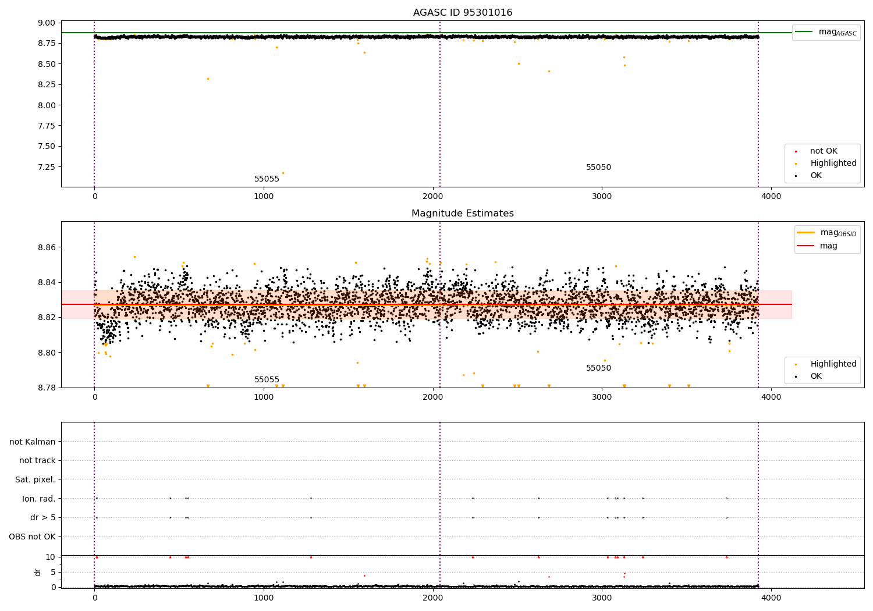Screen dimensions: 873x611
Task: Click the 'Ion. rad.' axis label
Action: (x=39, y=499)
